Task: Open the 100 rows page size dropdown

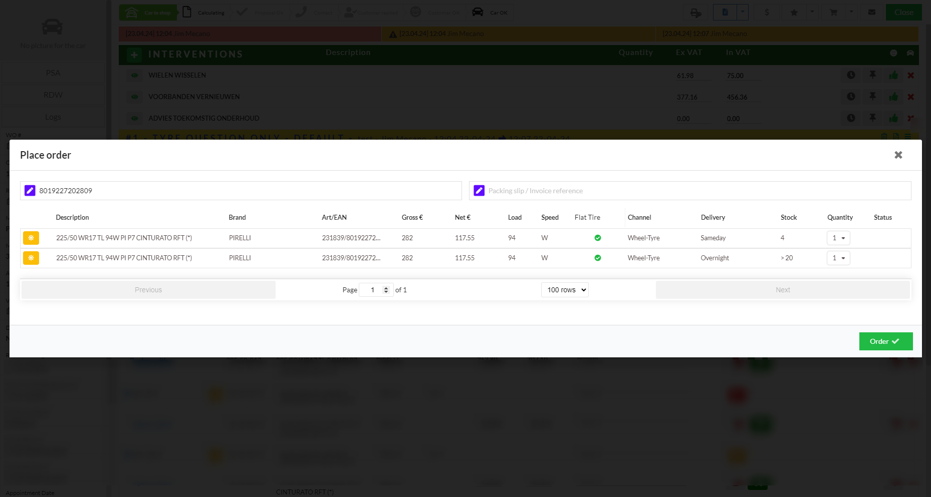Action: point(565,290)
